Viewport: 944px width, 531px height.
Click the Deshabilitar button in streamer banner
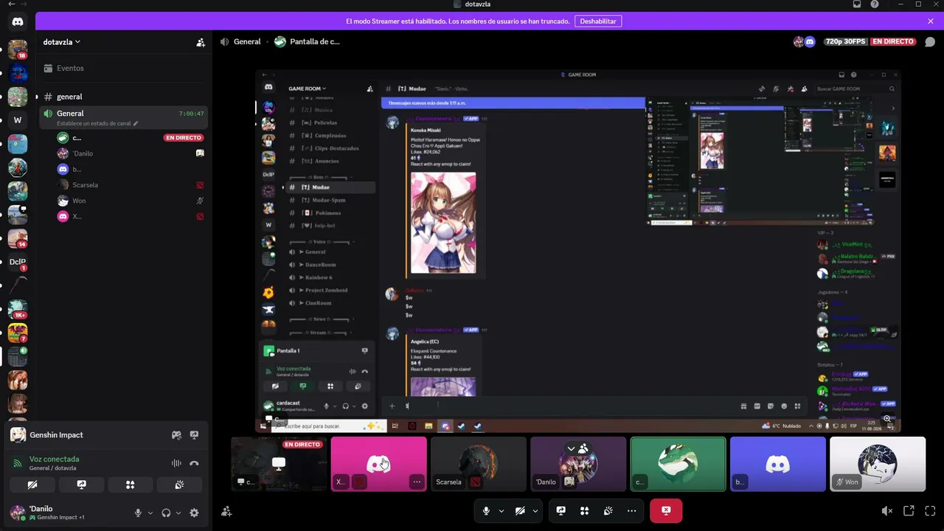[x=598, y=21]
